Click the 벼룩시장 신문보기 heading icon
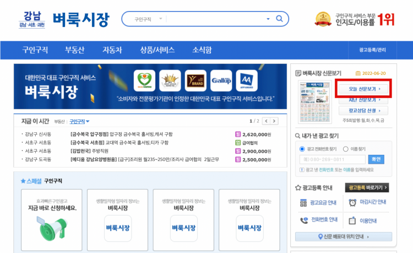Screen dimensions: 413x253 (x=298, y=73)
